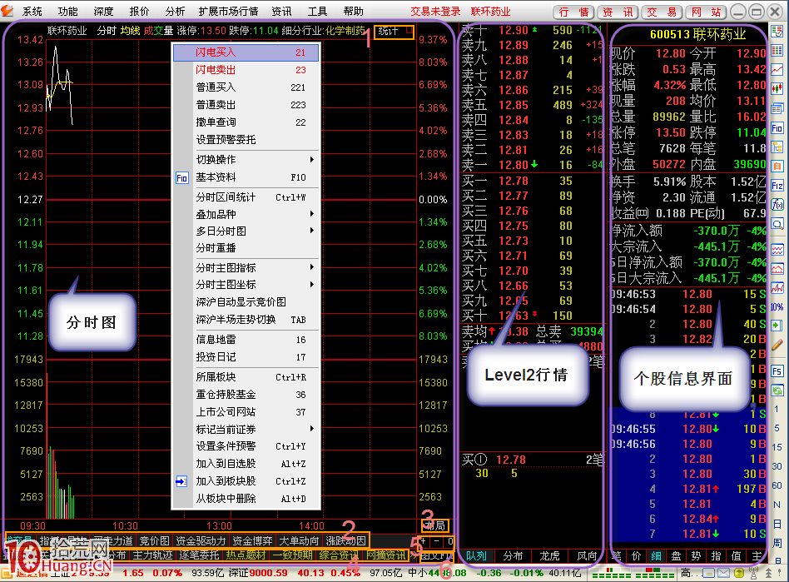Screen dimensions: 789x582
Task: Click the F5 icon in right sidebar
Action: [777, 371]
